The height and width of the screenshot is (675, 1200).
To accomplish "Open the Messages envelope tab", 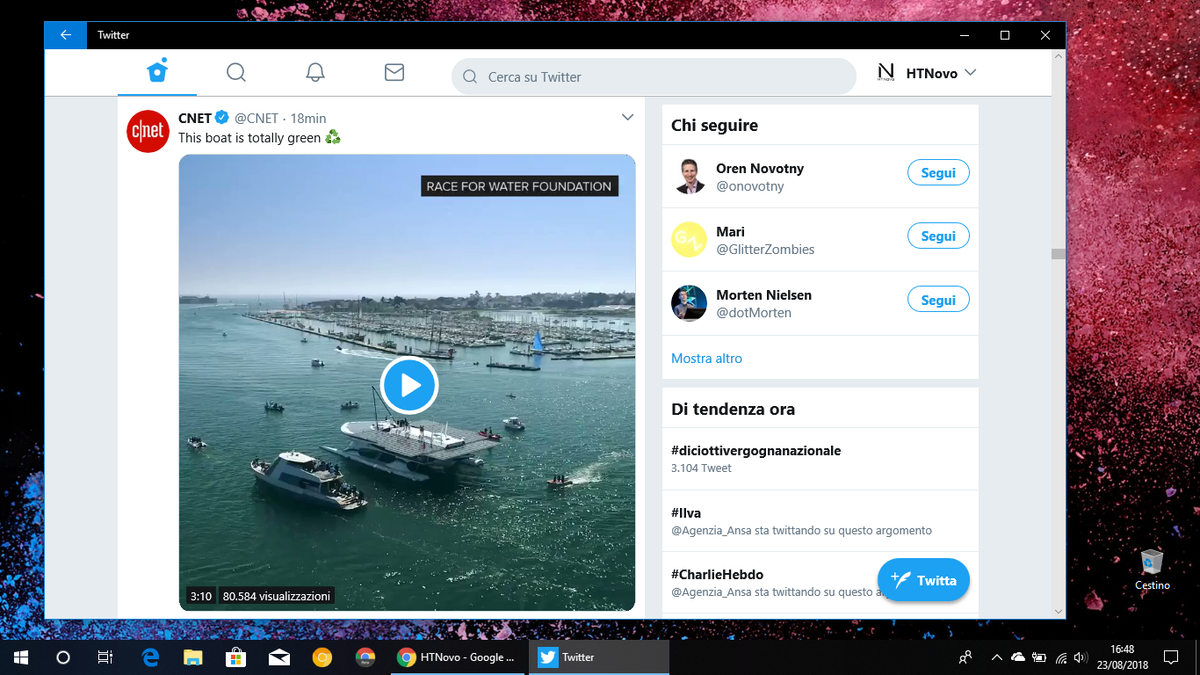I will pos(394,72).
